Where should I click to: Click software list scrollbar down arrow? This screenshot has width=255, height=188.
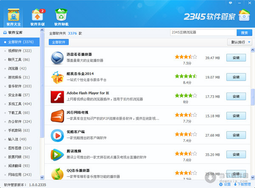(x=252, y=177)
